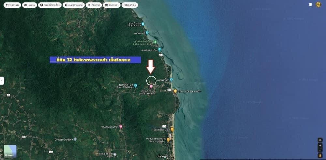Select the public transit (ขนส่งสาธารณะ) chip

pyautogui.click(x=74, y=5)
